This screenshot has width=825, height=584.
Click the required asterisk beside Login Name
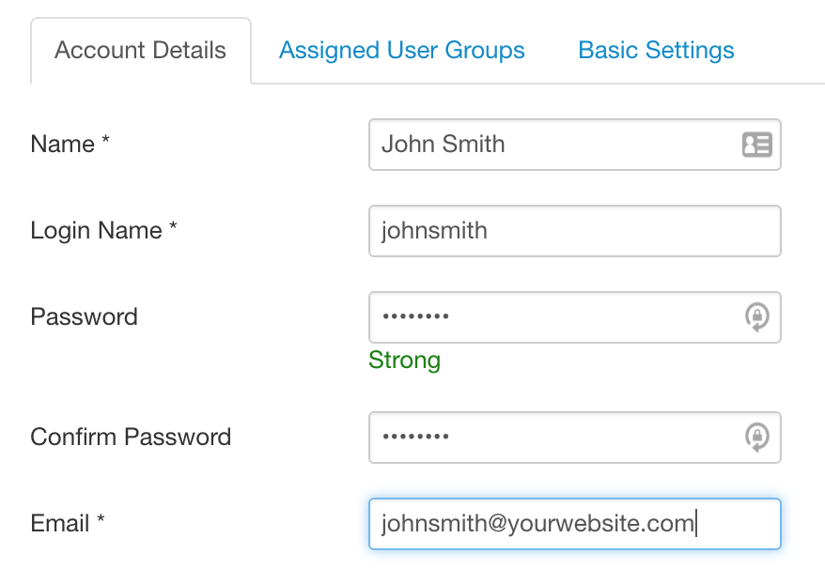(174, 229)
